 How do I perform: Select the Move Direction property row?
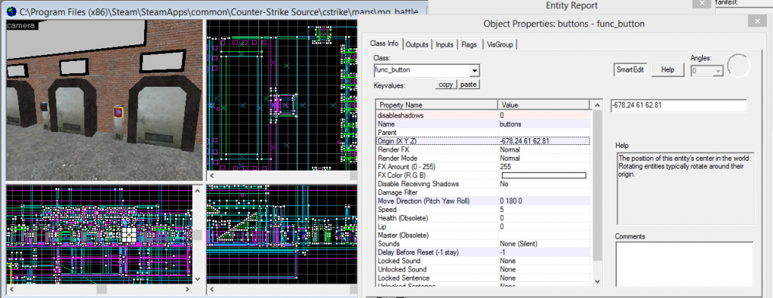[482, 201]
